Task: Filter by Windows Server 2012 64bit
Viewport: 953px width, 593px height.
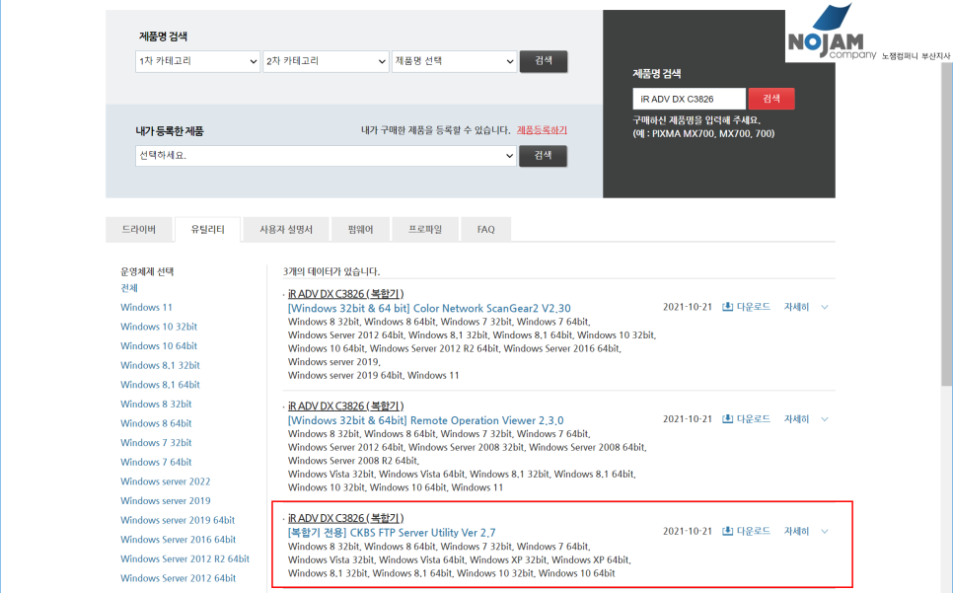Action: coord(179,578)
